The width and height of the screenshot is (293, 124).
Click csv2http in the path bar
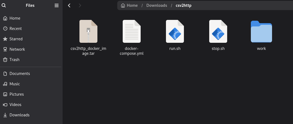pyautogui.click(x=183, y=5)
